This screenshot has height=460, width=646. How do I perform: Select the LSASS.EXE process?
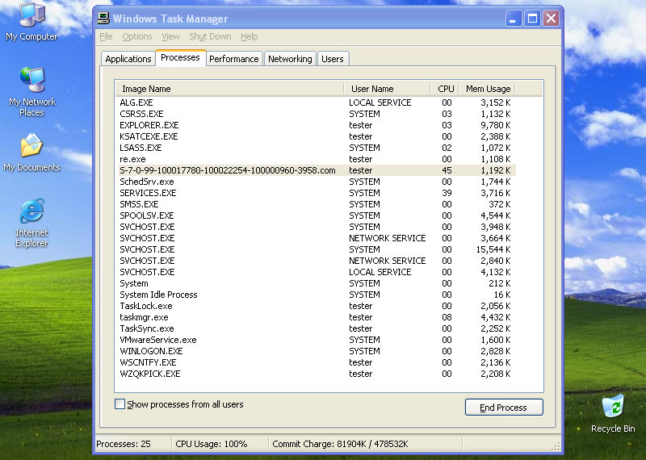pos(317,148)
